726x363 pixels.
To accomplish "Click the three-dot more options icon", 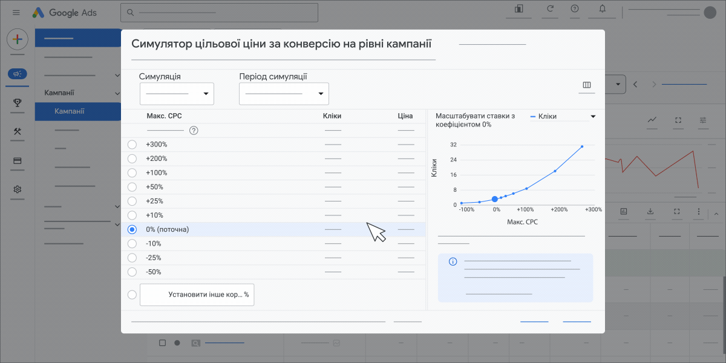I will coord(699,212).
